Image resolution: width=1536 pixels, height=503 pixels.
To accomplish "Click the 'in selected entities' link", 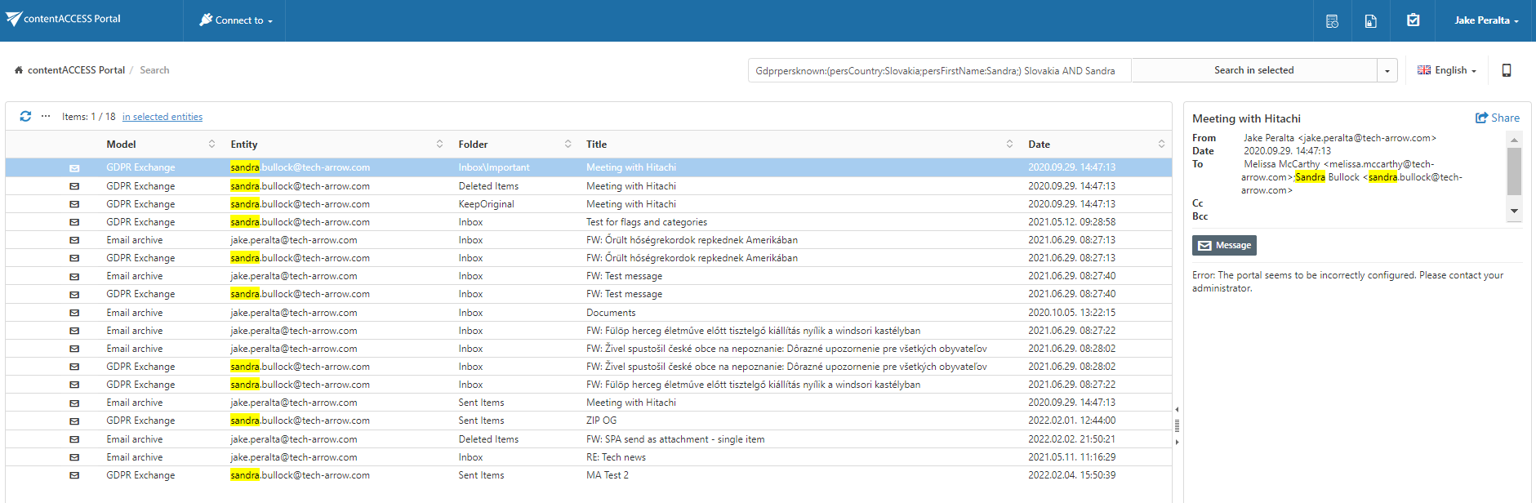I will [x=163, y=117].
